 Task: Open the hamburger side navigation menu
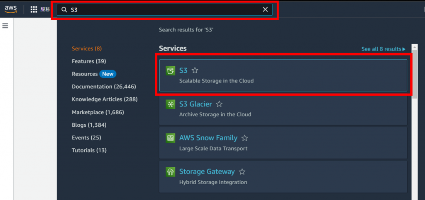(5, 26)
